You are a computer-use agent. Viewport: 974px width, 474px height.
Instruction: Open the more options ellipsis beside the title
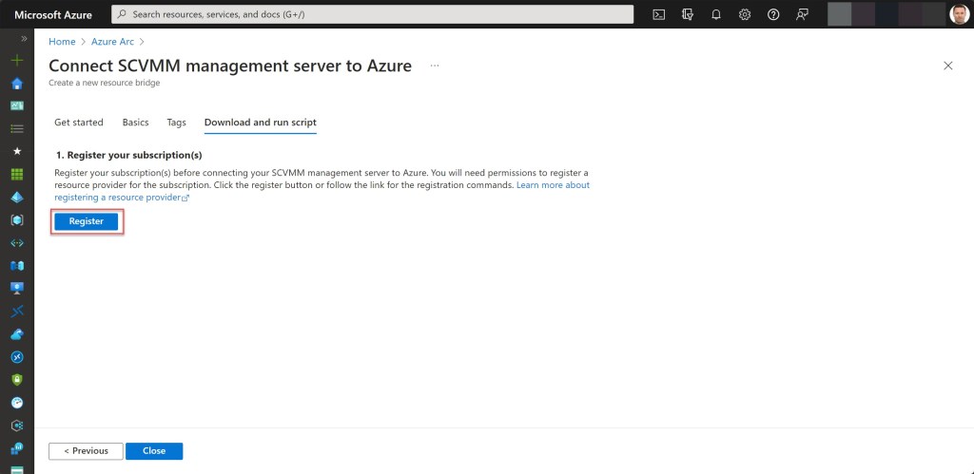[x=435, y=66]
